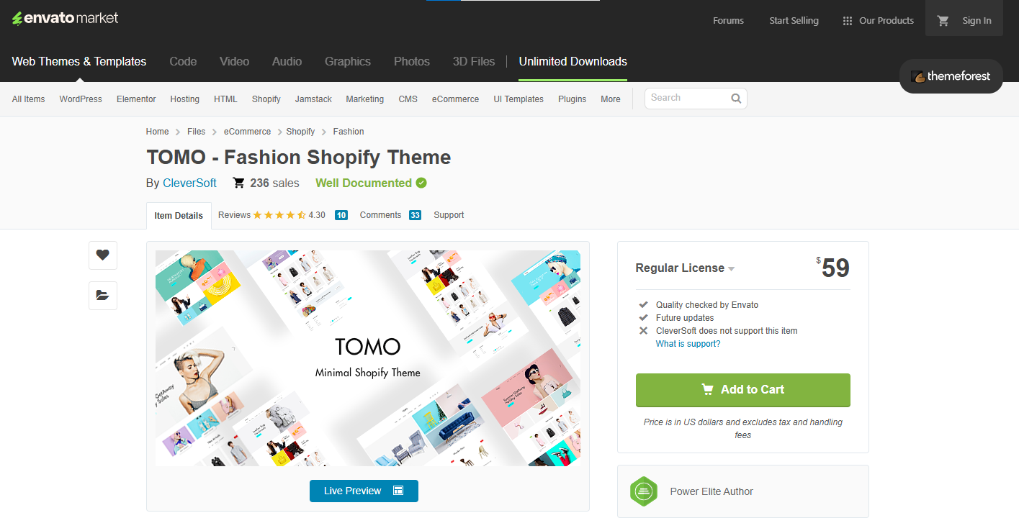Select the 3D Files menu item
The image size is (1019, 518).
tap(474, 62)
